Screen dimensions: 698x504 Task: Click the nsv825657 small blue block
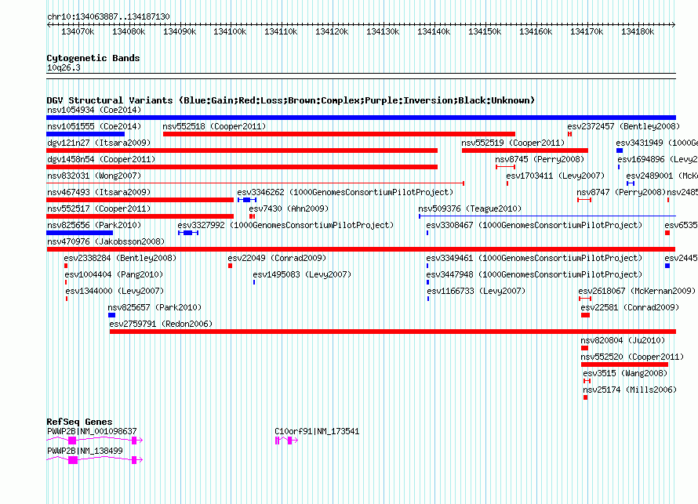[111, 315]
